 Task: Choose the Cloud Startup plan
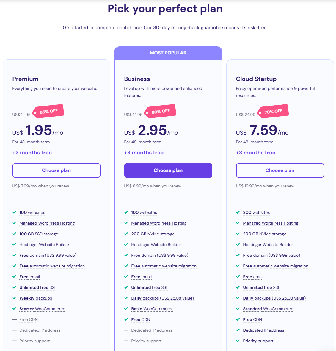coord(280,170)
